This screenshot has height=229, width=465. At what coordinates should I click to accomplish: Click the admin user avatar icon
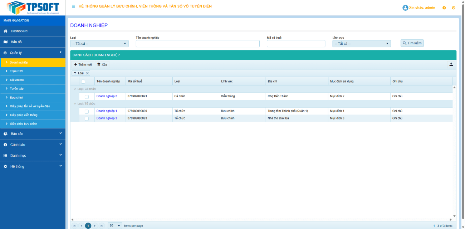[405, 8]
